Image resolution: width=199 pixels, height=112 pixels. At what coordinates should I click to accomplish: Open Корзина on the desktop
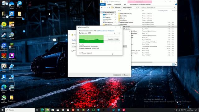[x=4, y=4]
